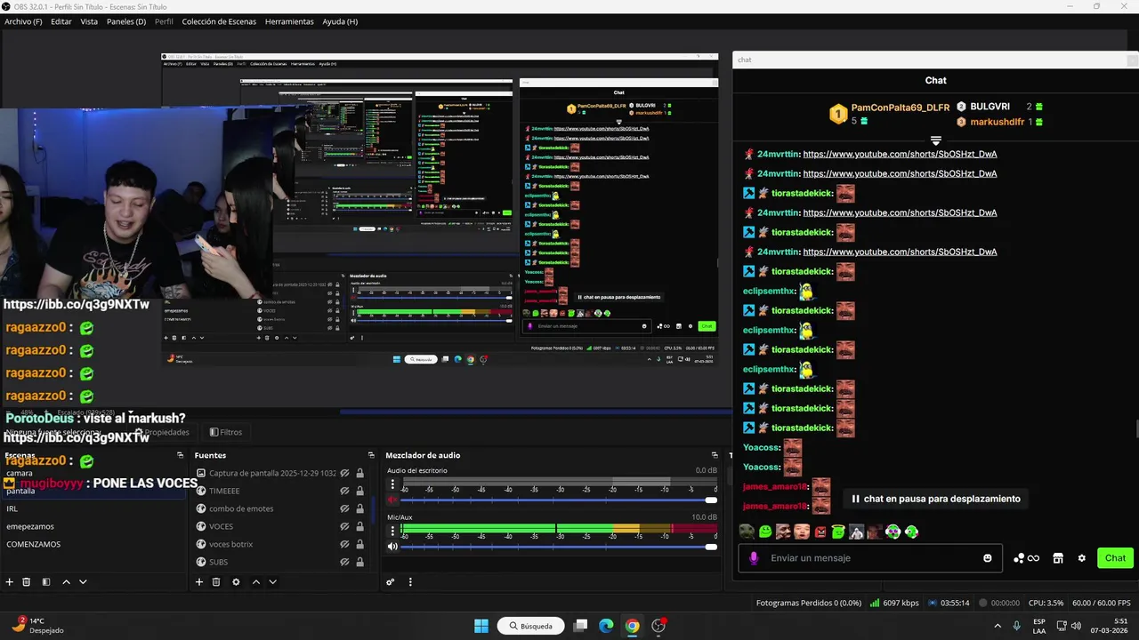The width and height of the screenshot is (1139, 640).
Task: Show the TIMEEEE source
Action: 344,491
